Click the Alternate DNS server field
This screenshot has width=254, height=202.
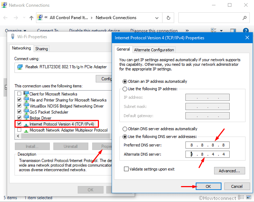(x=207, y=154)
